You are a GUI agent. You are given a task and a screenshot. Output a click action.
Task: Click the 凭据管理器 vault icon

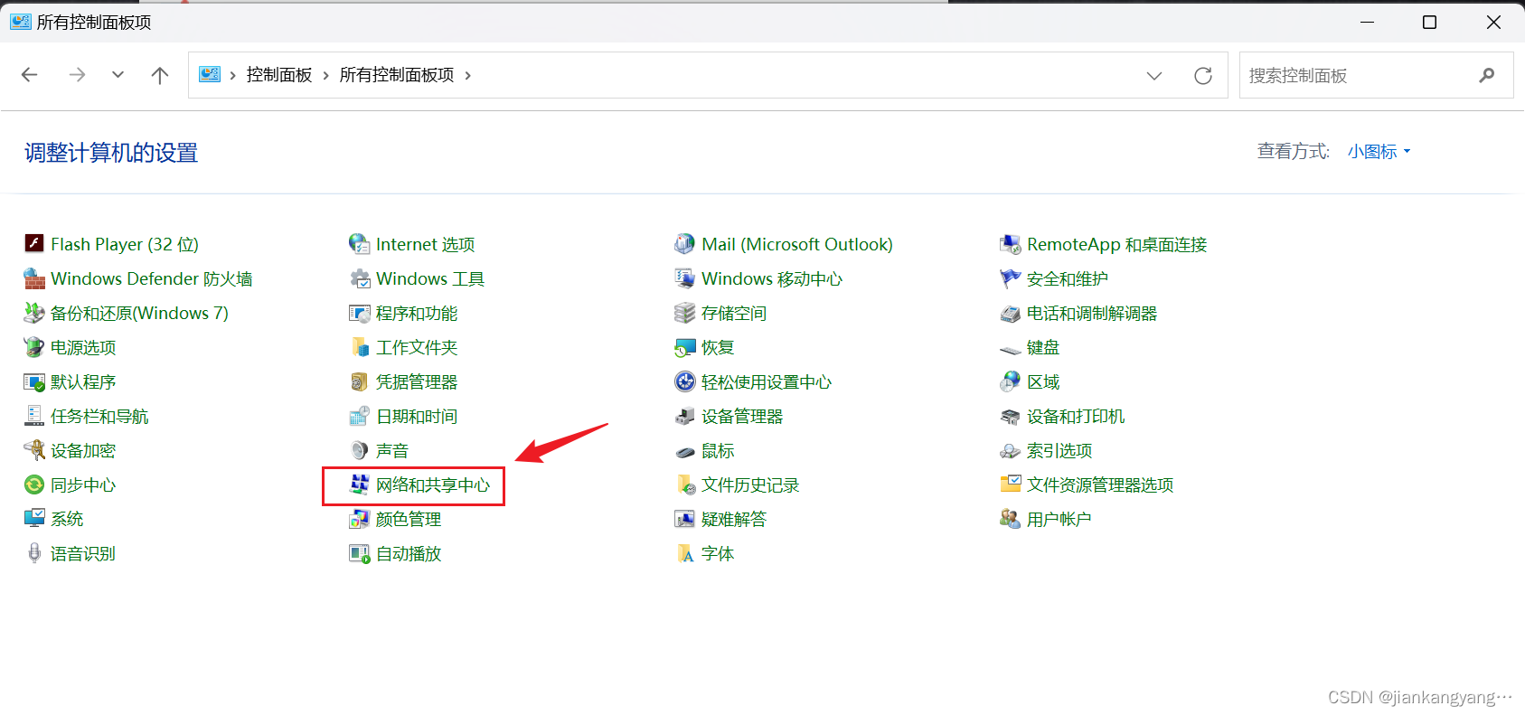(360, 381)
